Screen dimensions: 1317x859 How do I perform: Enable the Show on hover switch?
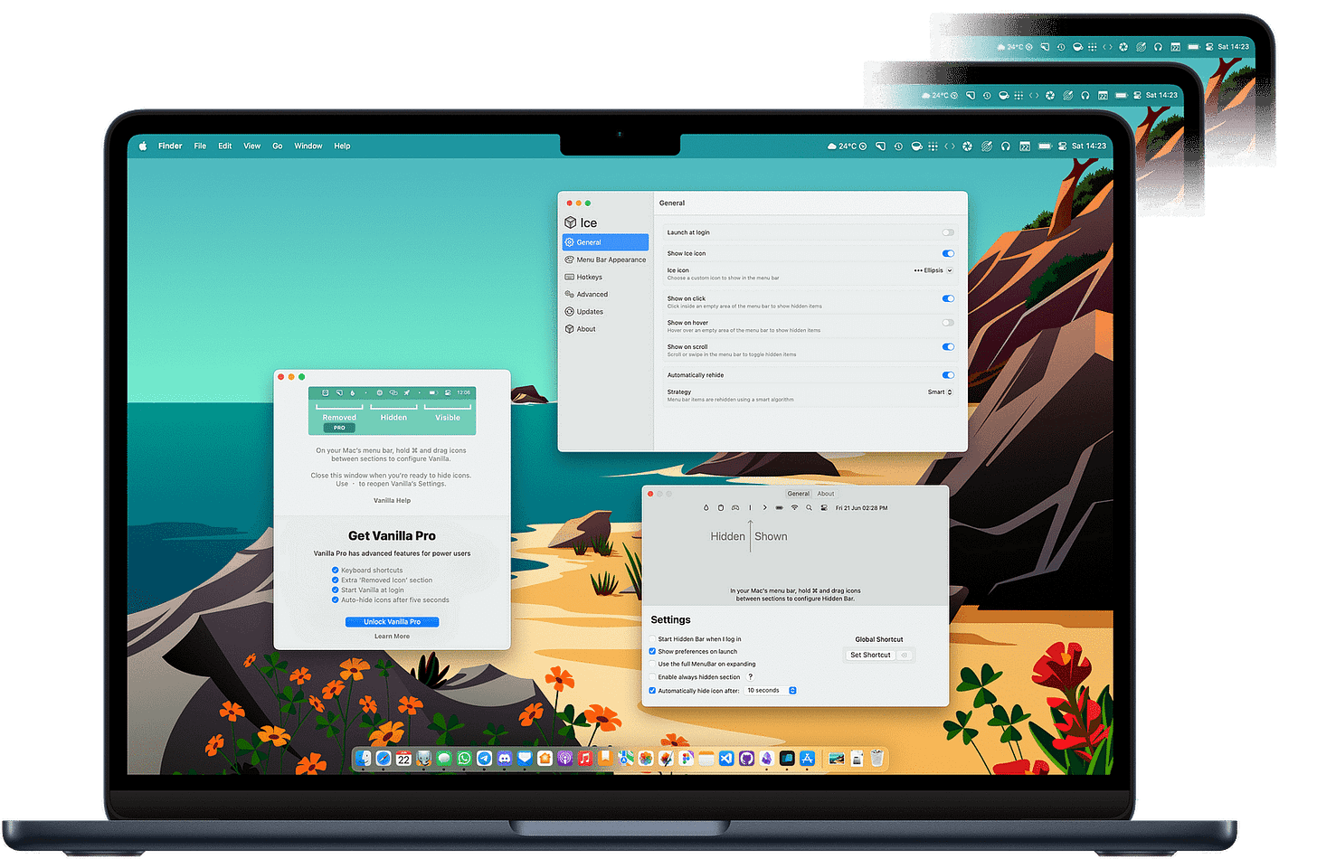pos(948,323)
